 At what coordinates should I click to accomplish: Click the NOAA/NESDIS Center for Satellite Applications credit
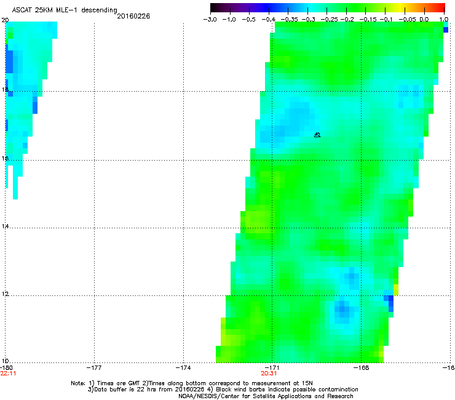pos(266,396)
